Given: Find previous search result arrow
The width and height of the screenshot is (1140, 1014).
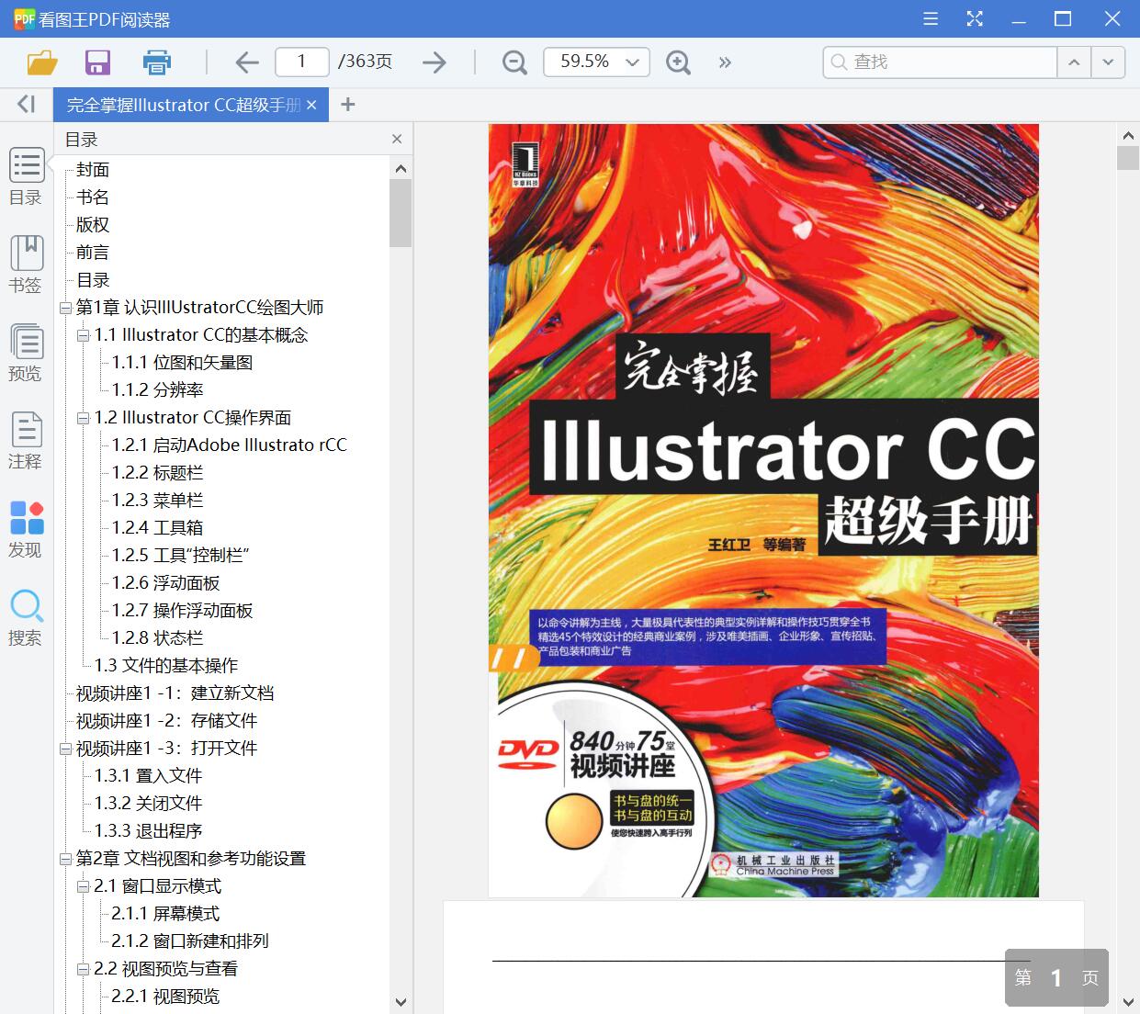Looking at the screenshot, I should [x=1074, y=62].
